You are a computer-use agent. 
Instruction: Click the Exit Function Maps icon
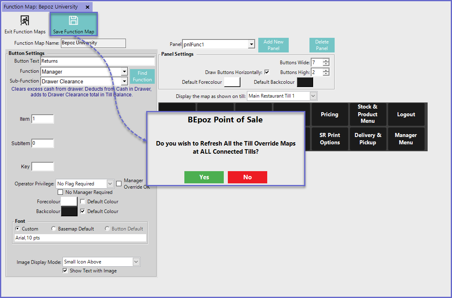click(x=25, y=21)
